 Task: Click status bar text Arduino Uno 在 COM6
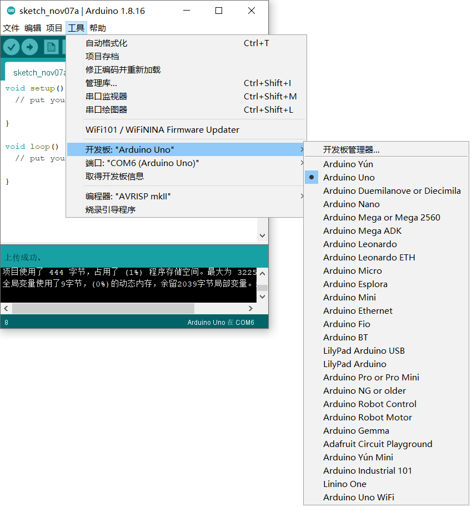(220, 323)
